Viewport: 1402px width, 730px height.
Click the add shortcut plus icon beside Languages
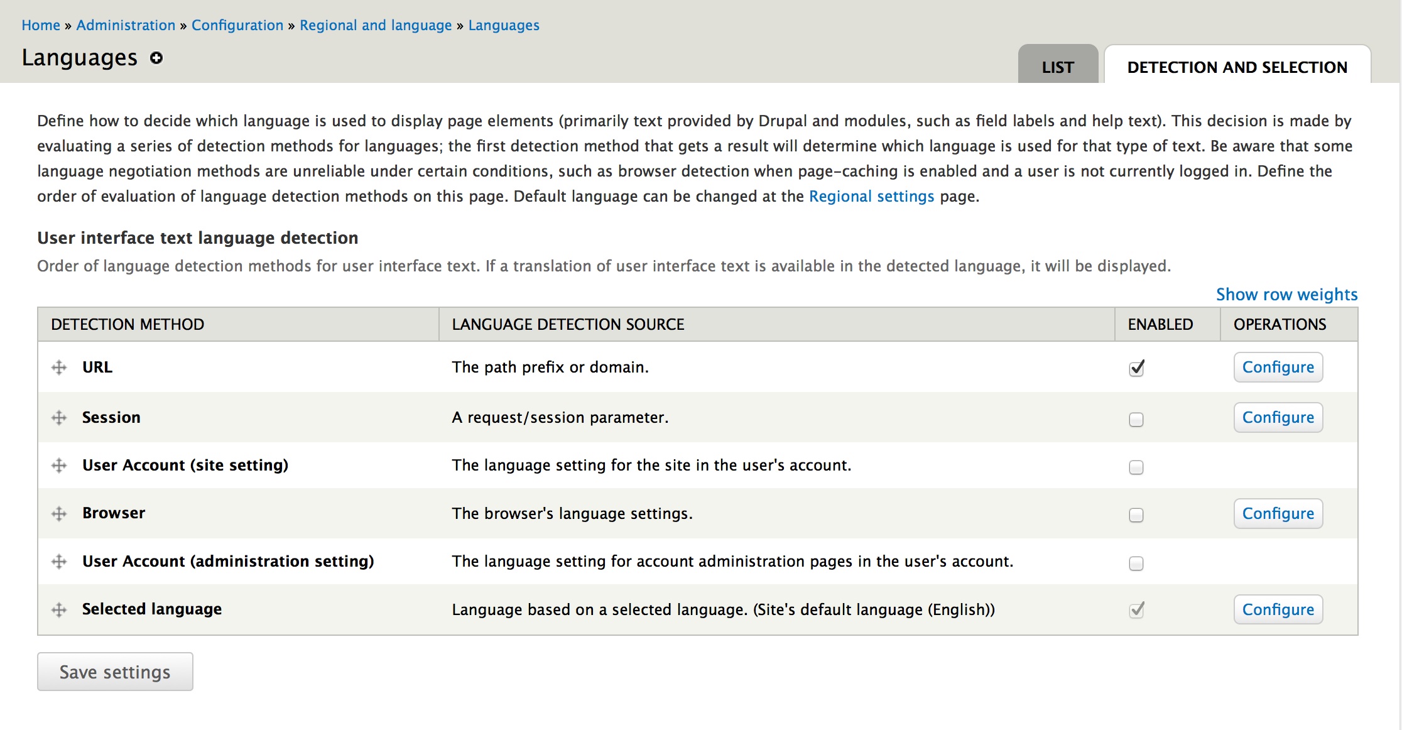(156, 58)
